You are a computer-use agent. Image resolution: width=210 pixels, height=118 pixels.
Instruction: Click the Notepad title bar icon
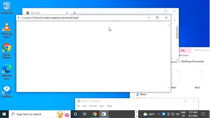(78, 101)
